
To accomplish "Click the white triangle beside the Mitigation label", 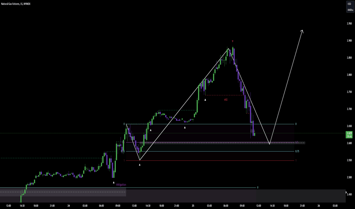I will [x=114, y=182].
